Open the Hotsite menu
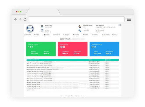Image resolution: width=145 pixels, height=107 pixels. 95,35
